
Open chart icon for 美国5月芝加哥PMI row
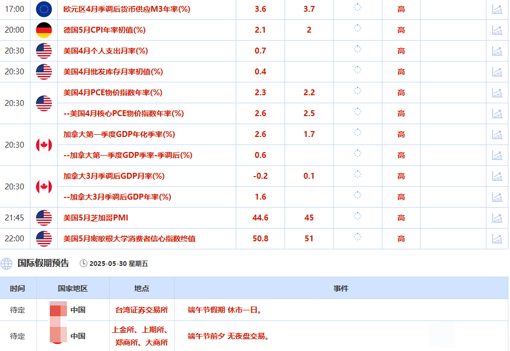click(497, 218)
